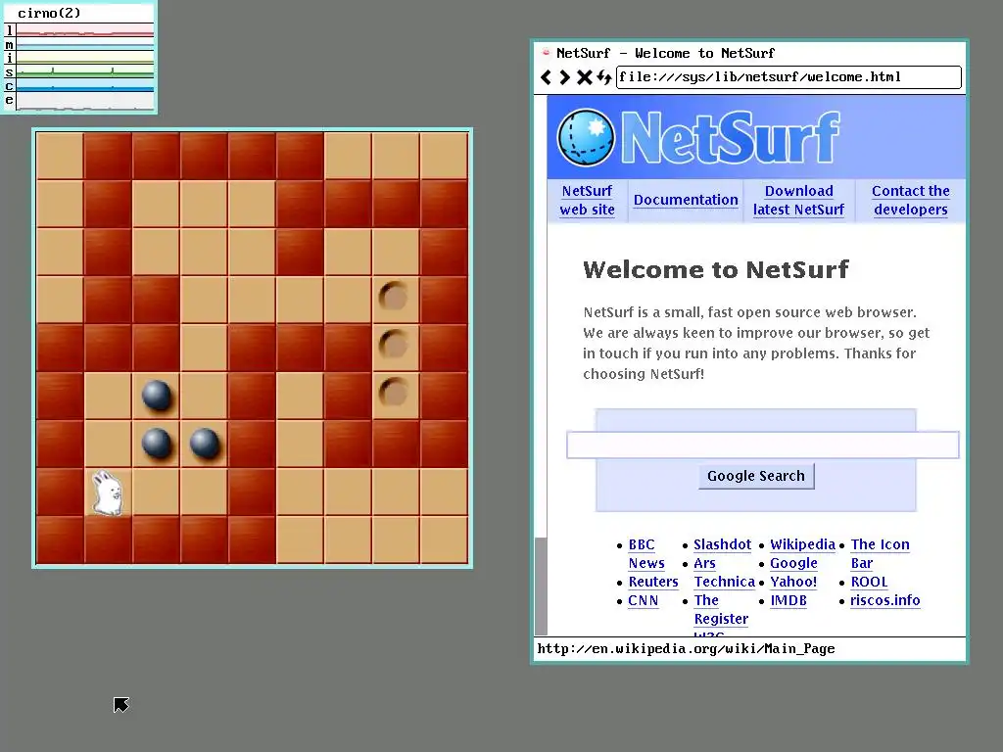This screenshot has width=1003, height=752.
Task: Click the Welcome to NetSurf heading
Action: (x=716, y=270)
